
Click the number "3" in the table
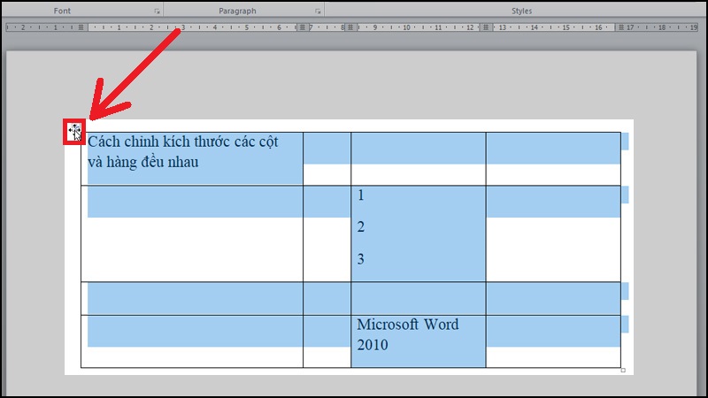coord(361,259)
